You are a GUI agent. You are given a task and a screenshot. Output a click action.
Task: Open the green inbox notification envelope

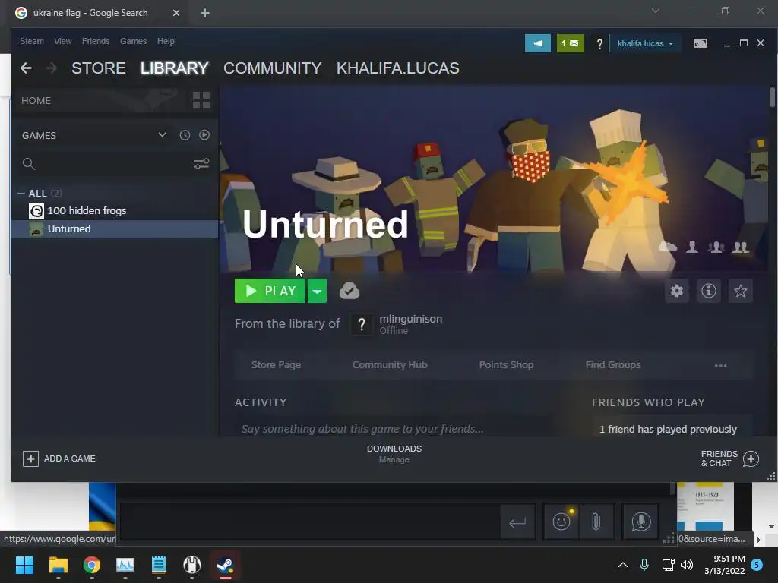tap(570, 43)
